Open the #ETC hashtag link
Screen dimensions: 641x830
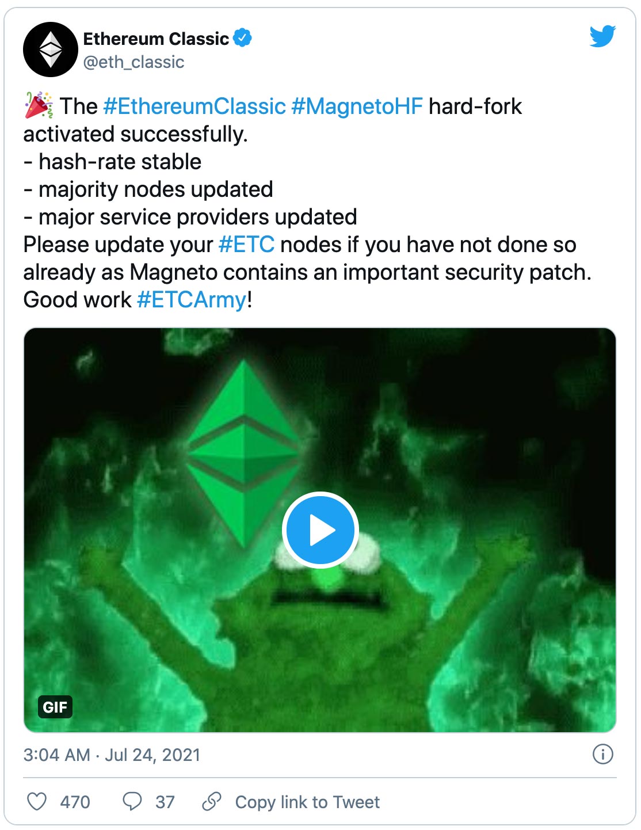point(247,245)
